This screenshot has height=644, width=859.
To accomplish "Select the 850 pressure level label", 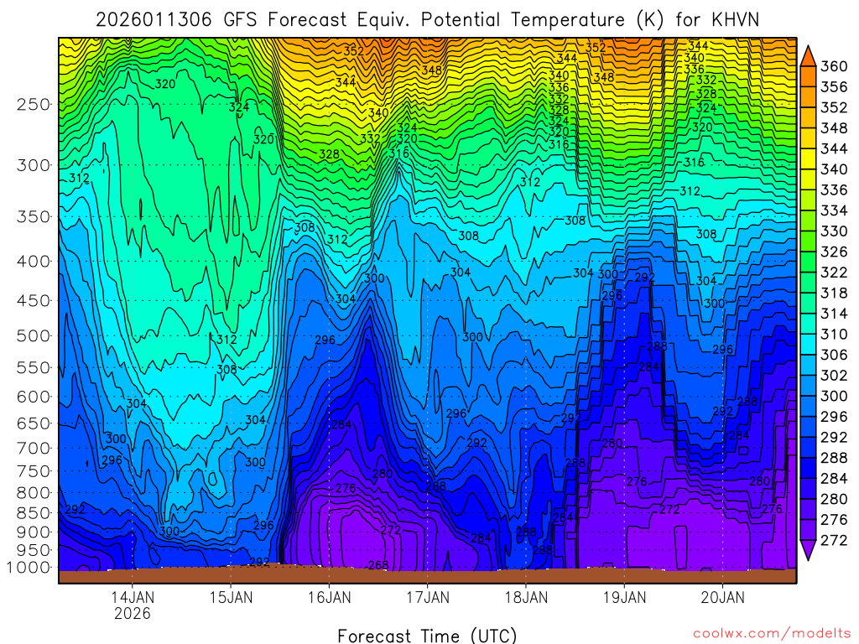I will pyautogui.click(x=33, y=512).
